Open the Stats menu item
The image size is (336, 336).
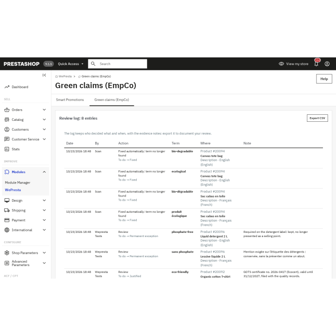pyautogui.click(x=16, y=149)
